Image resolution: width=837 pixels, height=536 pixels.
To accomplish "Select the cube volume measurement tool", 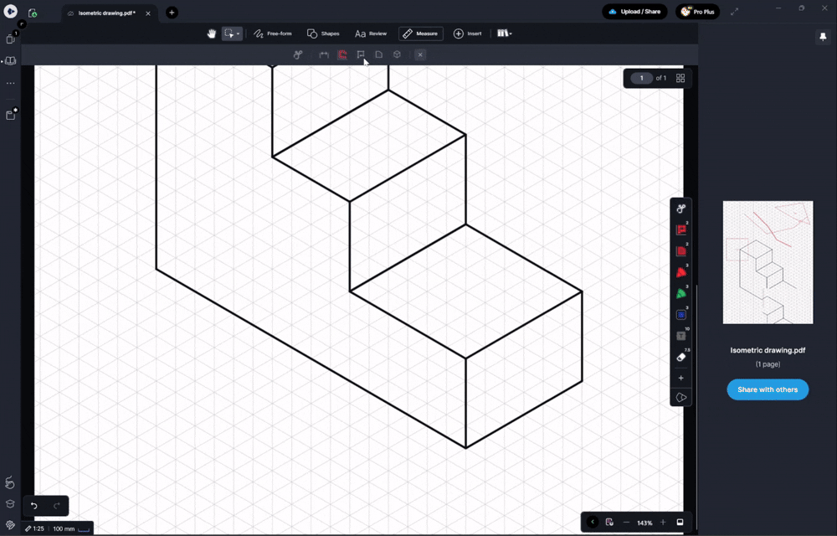I will pos(397,54).
